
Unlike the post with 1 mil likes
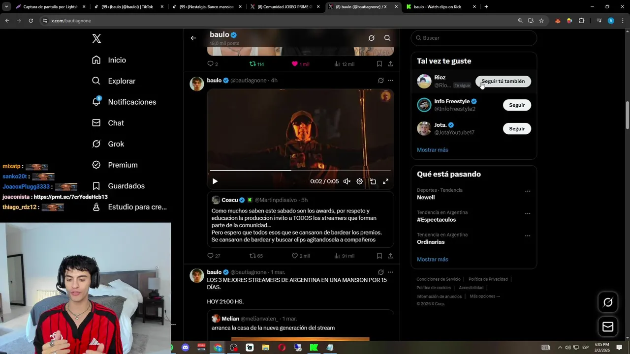(300, 64)
